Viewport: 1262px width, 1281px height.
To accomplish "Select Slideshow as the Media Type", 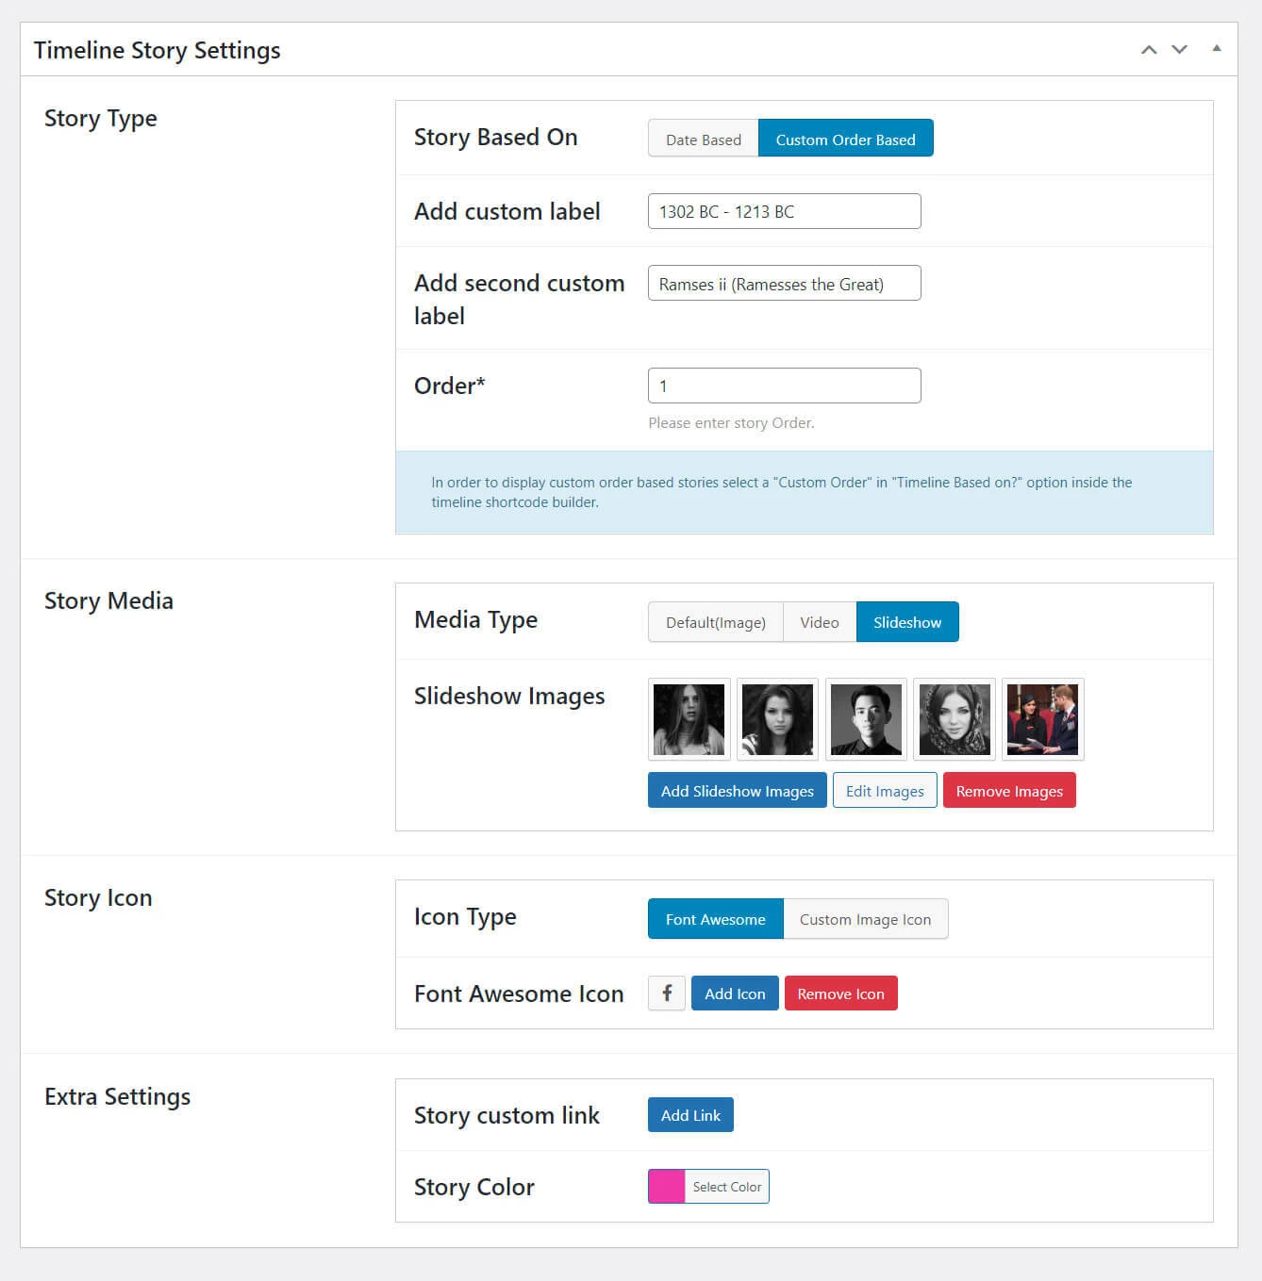I will point(906,621).
